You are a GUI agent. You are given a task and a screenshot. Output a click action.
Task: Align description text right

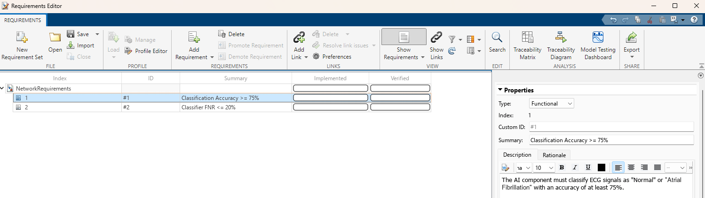(645, 168)
